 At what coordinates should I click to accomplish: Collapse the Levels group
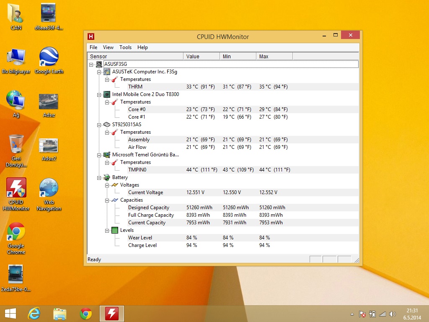[x=107, y=231]
